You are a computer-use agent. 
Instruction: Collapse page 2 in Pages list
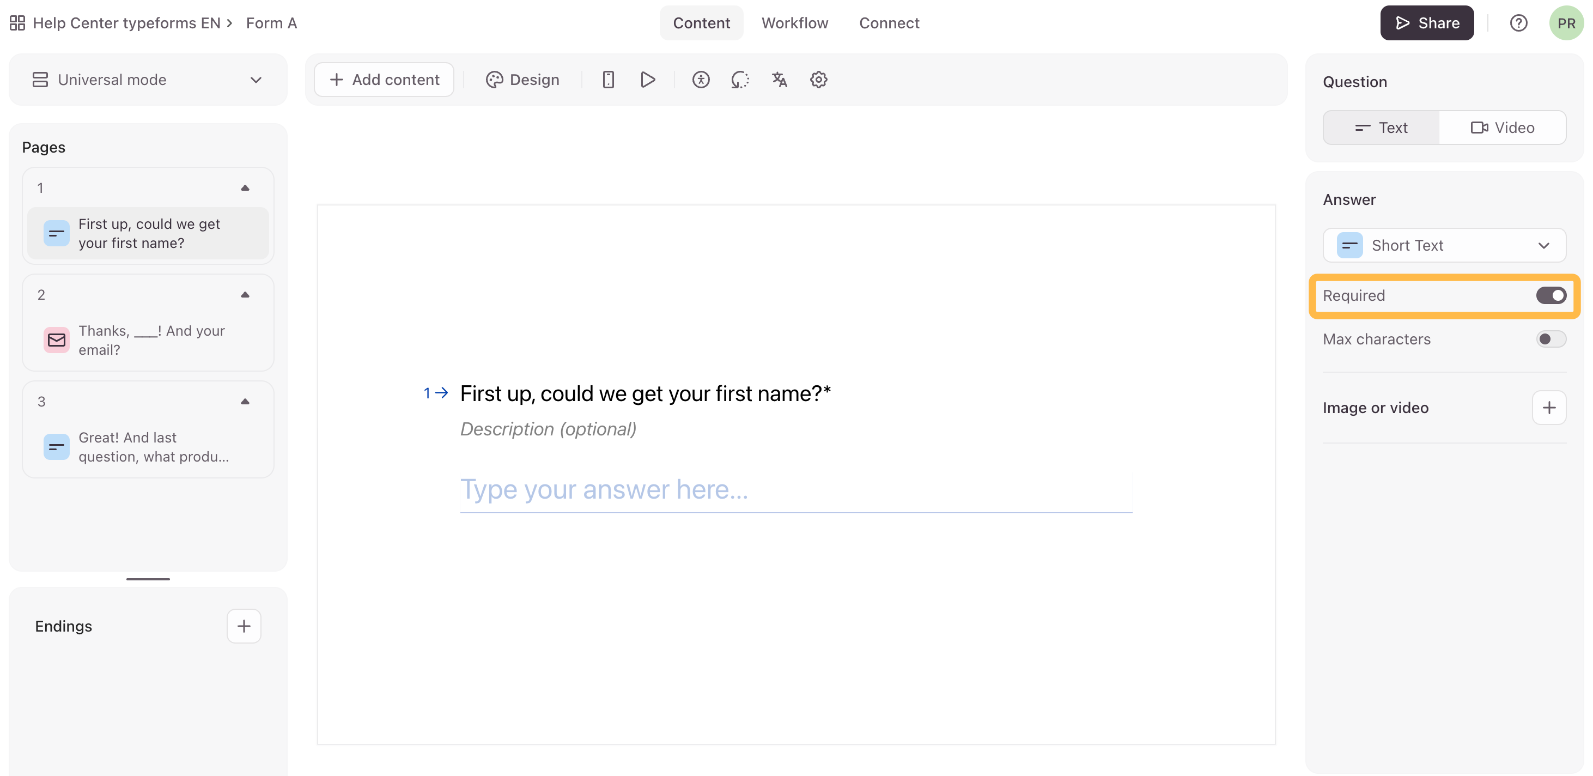[x=245, y=295]
